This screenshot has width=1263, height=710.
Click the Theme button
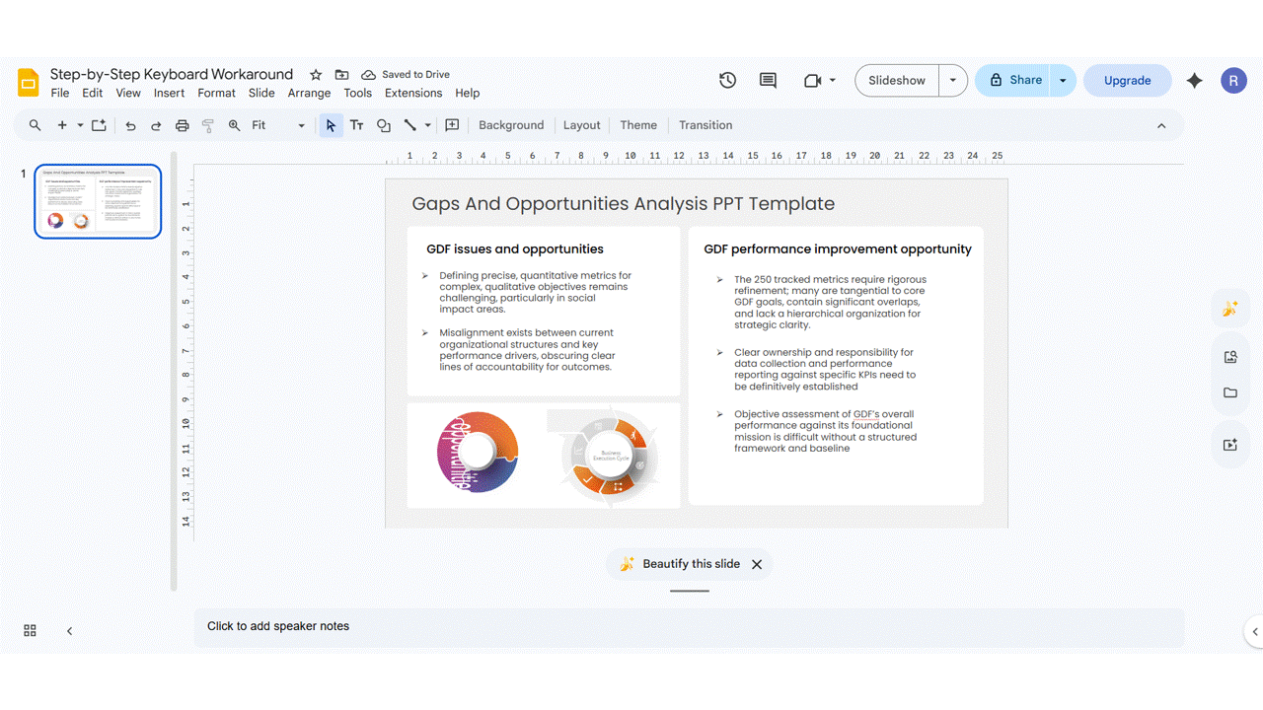(638, 125)
